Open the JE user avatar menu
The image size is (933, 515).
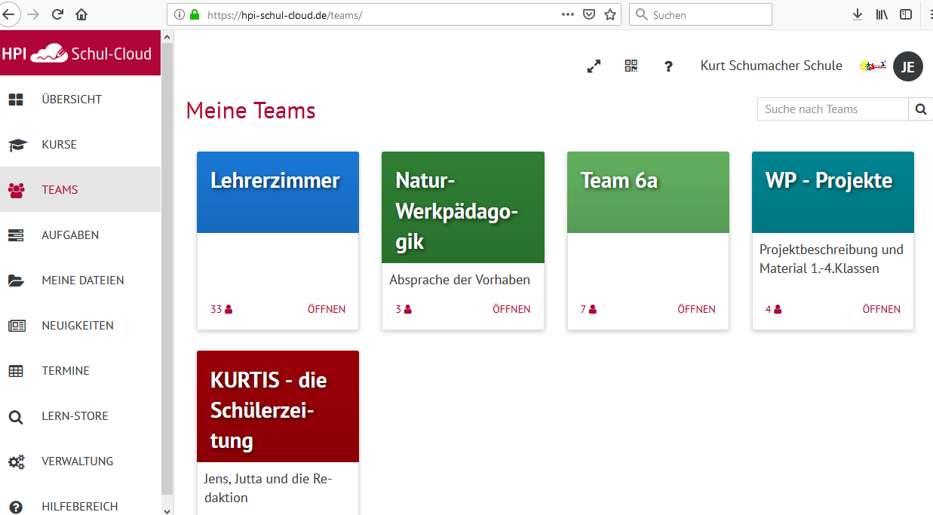click(x=908, y=66)
